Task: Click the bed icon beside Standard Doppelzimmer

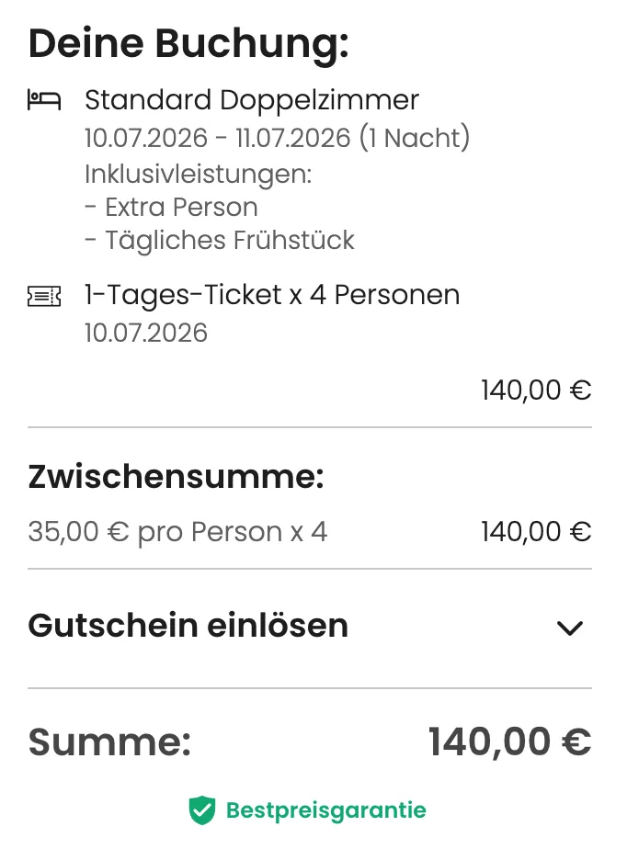Action: pos(44,100)
